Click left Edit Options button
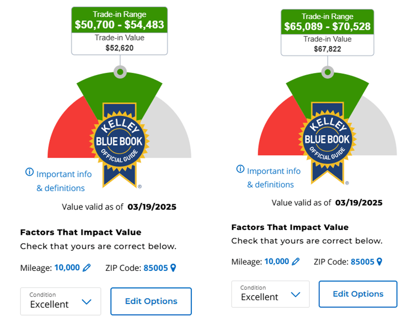The width and height of the screenshot is (411, 319). click(x=151, y=301)
